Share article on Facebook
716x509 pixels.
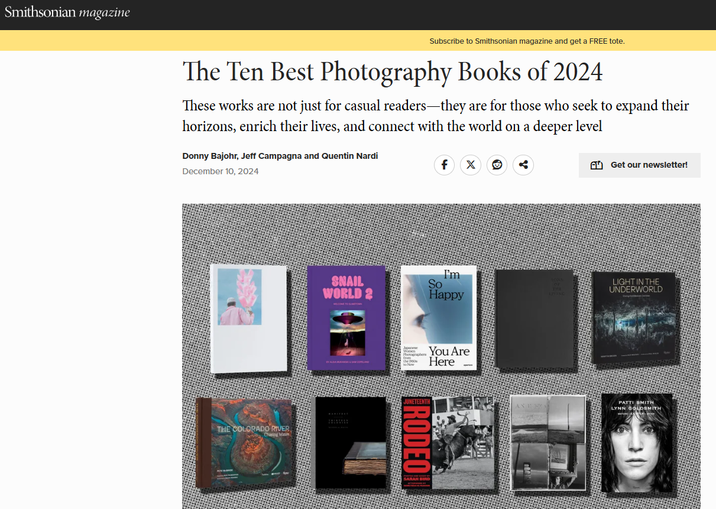pos(444,165)
